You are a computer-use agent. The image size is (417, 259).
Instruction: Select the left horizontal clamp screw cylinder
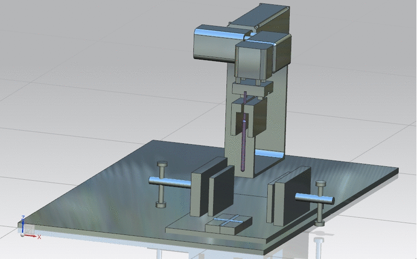pyautogui.click(x=170, y=182)
